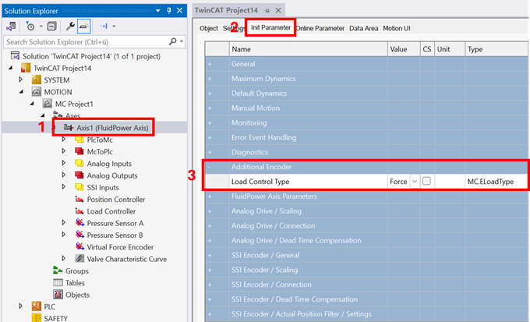Click the Name column header

point(309,49)
